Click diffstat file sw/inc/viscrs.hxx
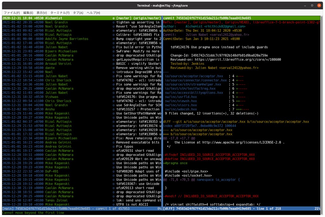The image size is (325, 217). click(x=181, y=105)
